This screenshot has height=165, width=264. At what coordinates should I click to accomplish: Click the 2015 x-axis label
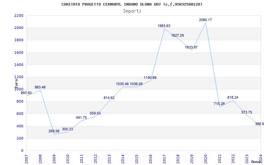[137, 159]
